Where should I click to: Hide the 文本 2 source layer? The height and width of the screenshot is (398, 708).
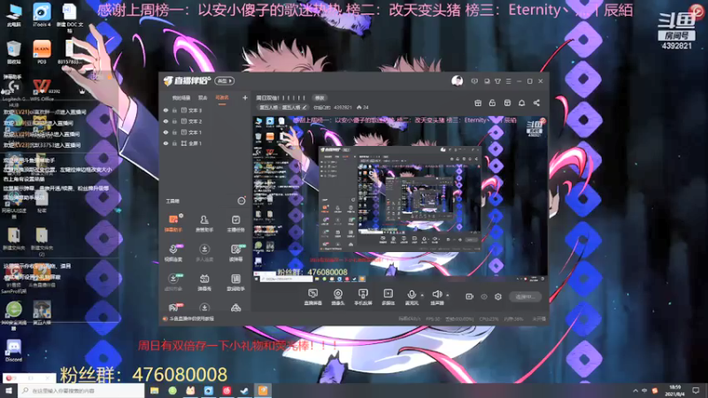(165, 121)
